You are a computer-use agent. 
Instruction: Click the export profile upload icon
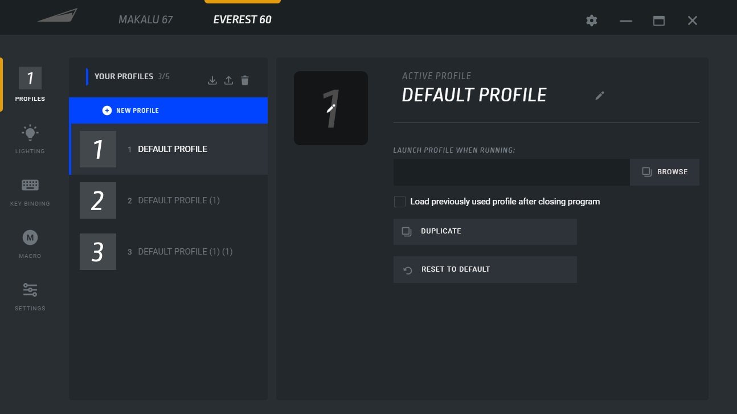[x=228, y=80]
